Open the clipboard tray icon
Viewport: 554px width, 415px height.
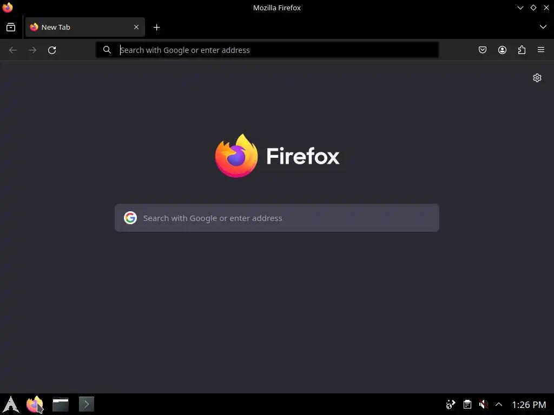467,404
